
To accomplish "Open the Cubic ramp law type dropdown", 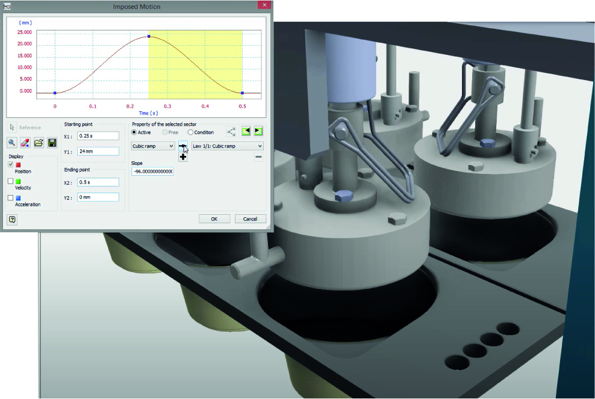I will click(x=153, y=146).
